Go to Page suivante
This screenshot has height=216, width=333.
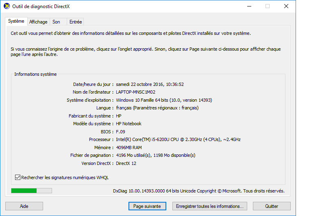[147, 206]
